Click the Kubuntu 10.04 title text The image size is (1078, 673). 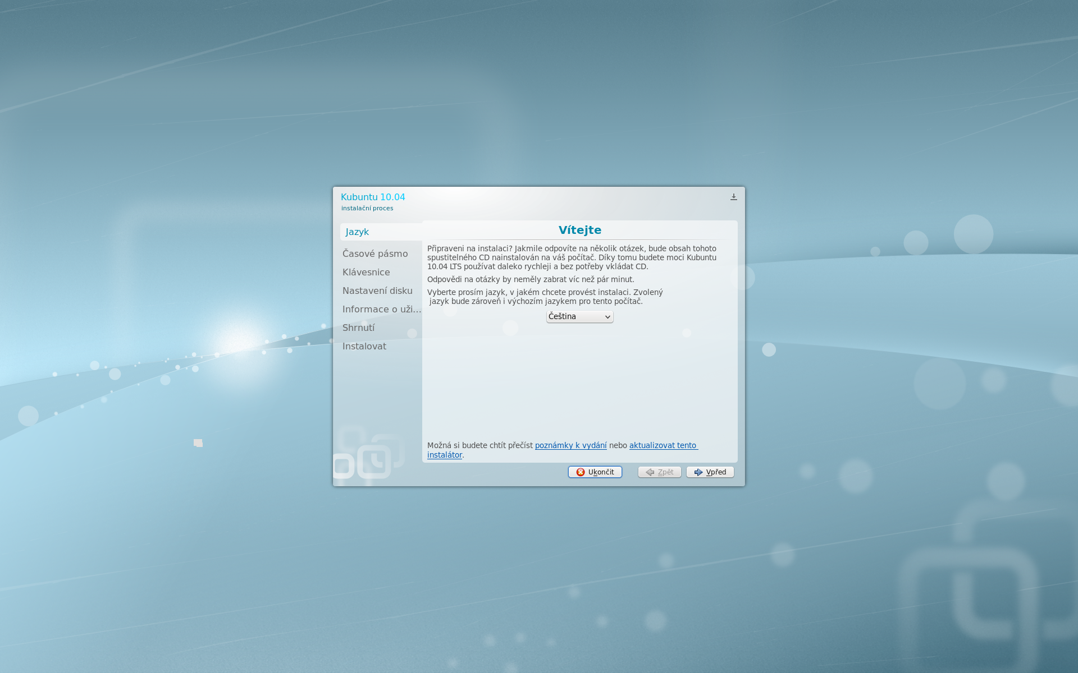click(x=373, y=197)
